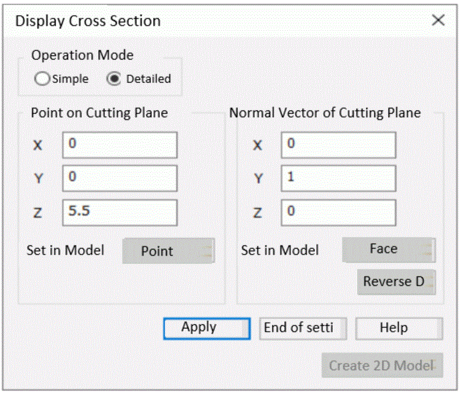The height and width of the screenshot is (394, 461).
Task: Click the Y field under Point on Cutting Plane
Action: 119,178
